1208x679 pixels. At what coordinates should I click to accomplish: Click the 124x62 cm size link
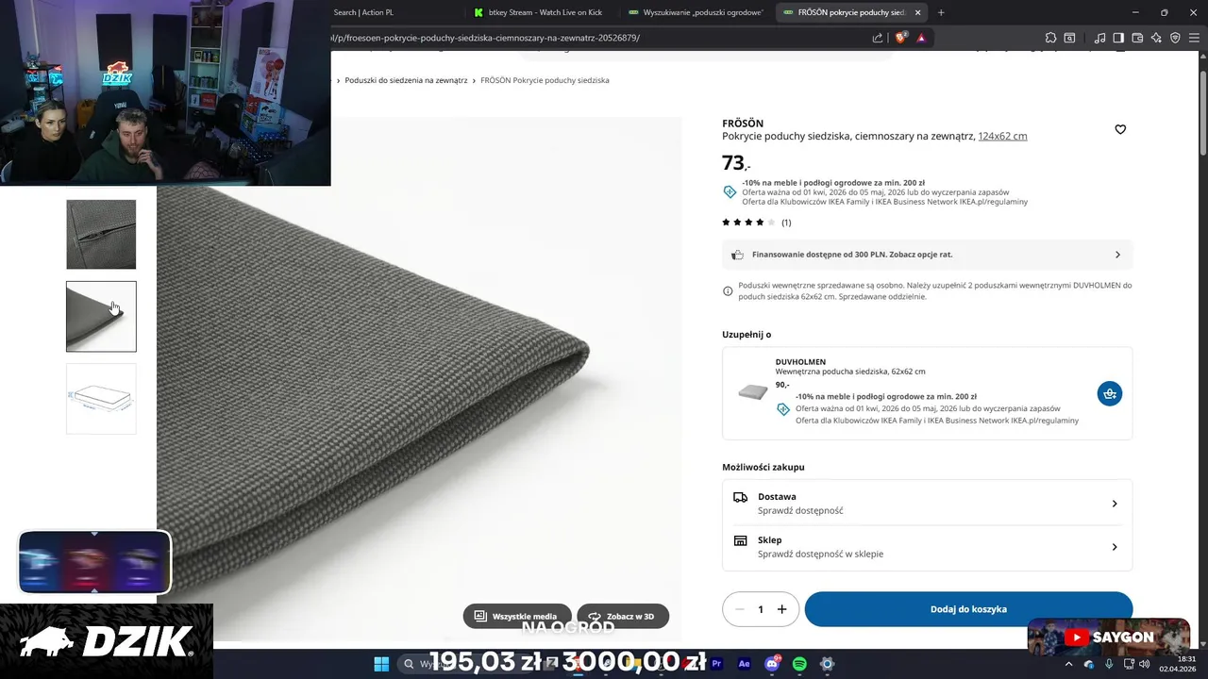tap(1002, 136)
